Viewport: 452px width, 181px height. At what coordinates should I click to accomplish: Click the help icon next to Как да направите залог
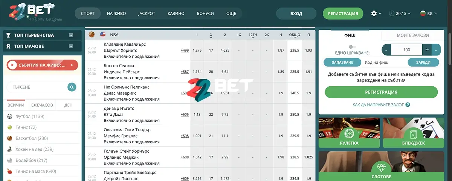click(408, 105)
